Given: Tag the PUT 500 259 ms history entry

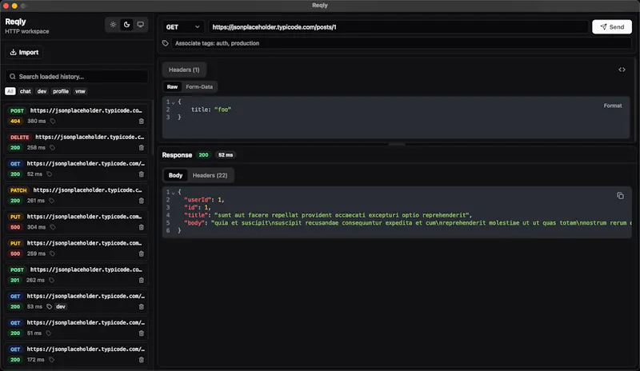Looking at the screenshot, I should click(x=52, y=254).
